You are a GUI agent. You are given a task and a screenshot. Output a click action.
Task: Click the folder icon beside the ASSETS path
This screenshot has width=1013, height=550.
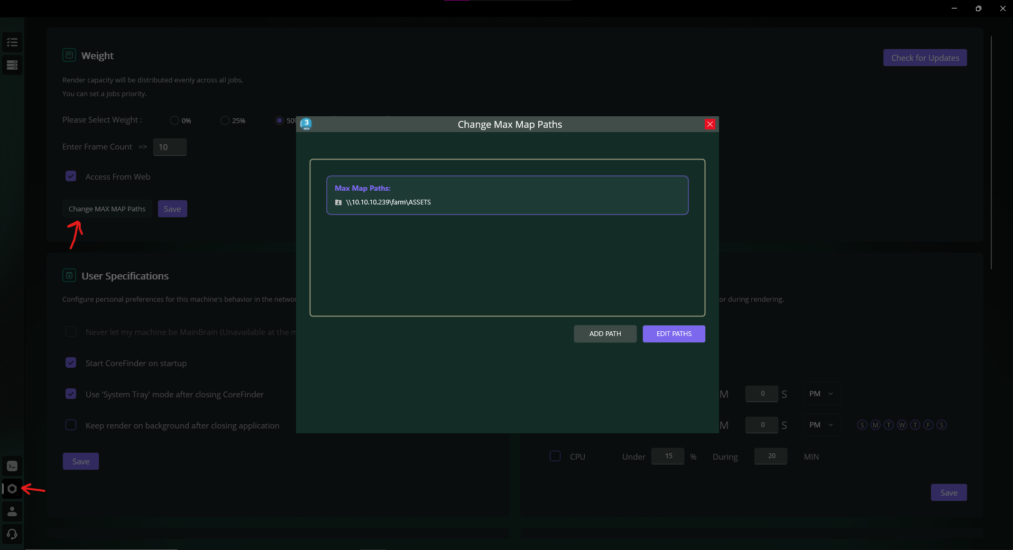[x=338, y=202]
